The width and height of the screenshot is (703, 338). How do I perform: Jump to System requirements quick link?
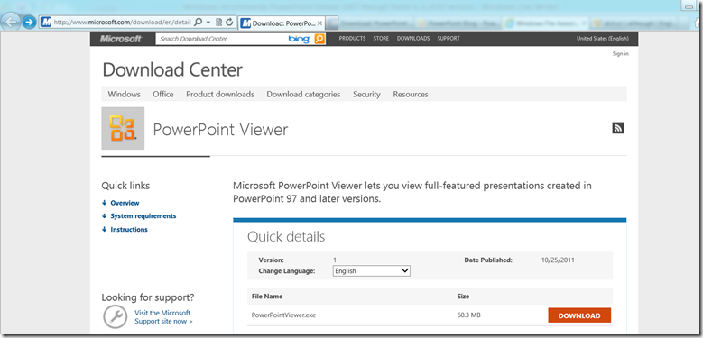pos(143,216)
